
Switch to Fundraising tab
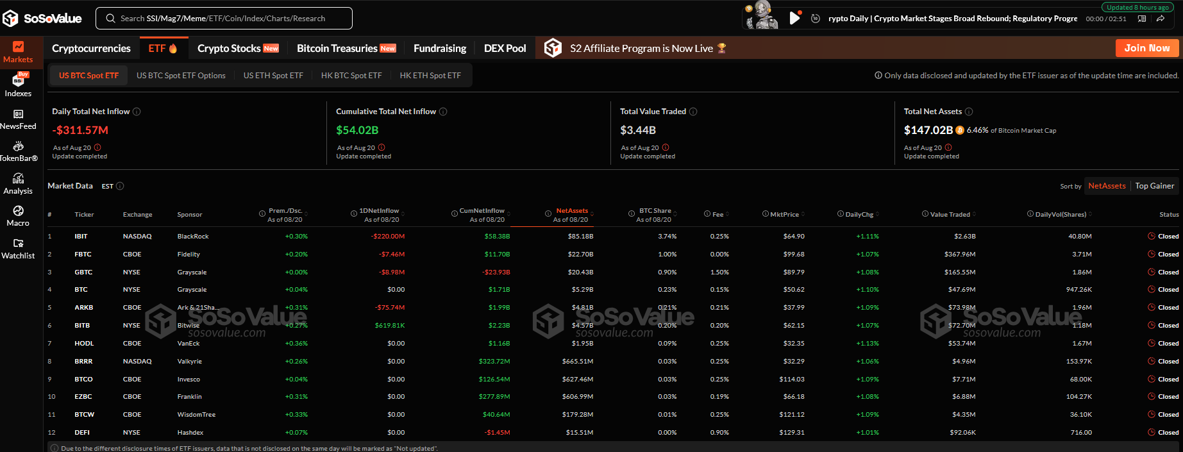point(440,48)
